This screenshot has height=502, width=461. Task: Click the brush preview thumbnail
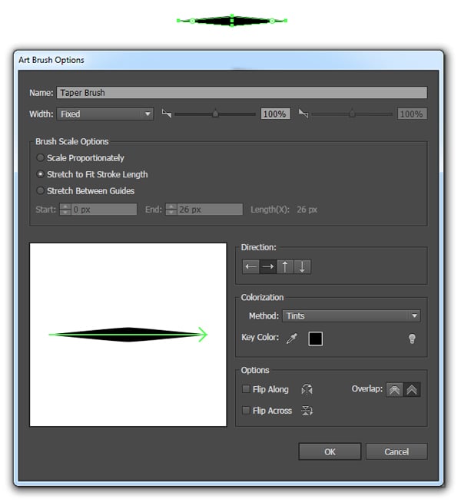128,335
